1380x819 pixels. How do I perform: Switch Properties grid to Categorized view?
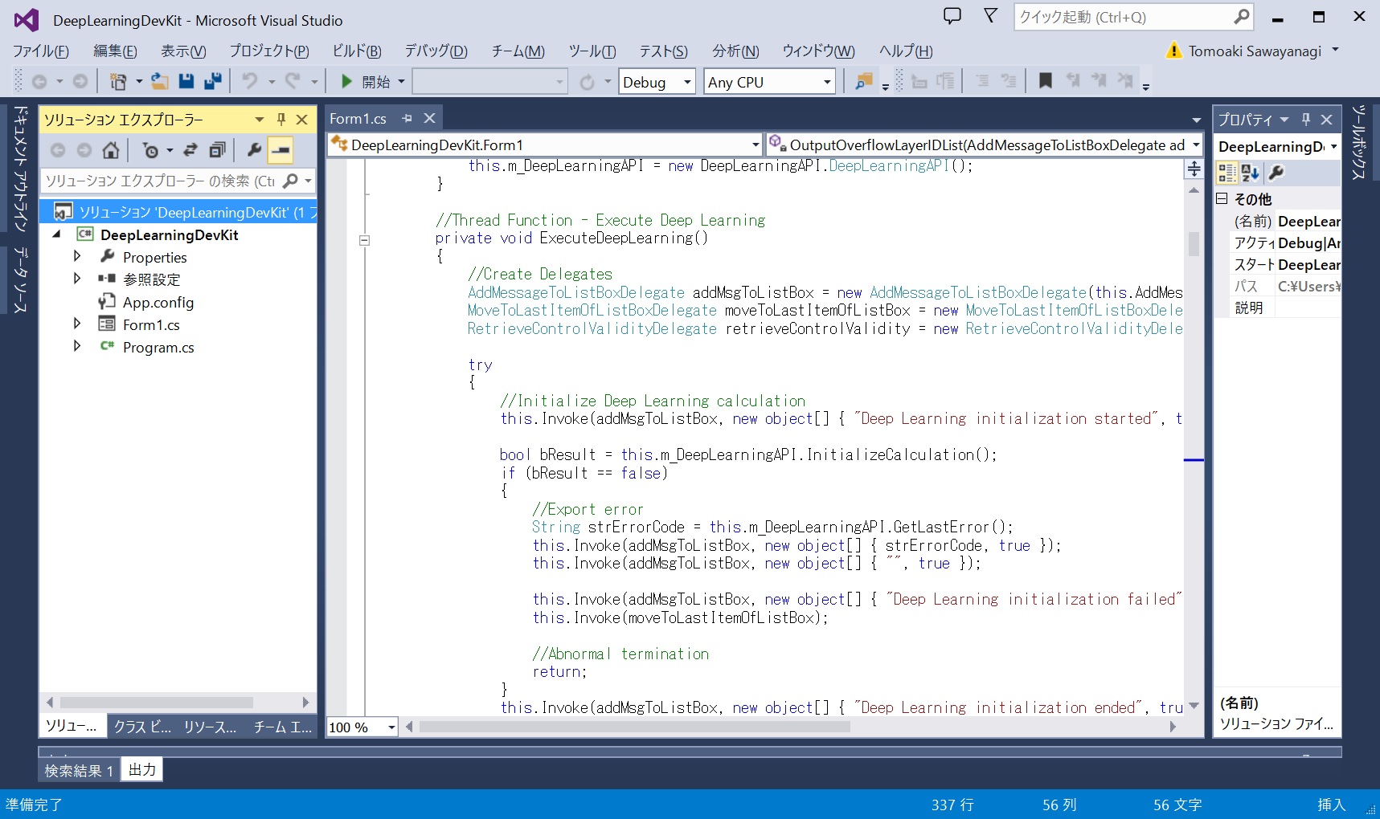pos(1227,173)
